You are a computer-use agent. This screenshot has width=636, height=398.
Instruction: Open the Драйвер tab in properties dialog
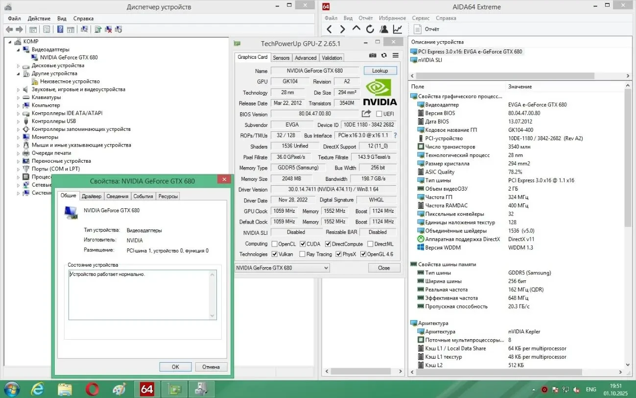(x=92, y=197)
